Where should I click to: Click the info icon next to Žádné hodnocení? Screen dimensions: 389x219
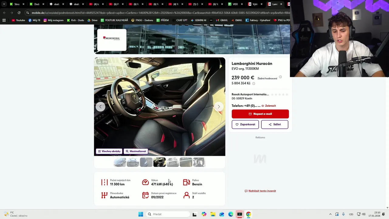[280, 77]
